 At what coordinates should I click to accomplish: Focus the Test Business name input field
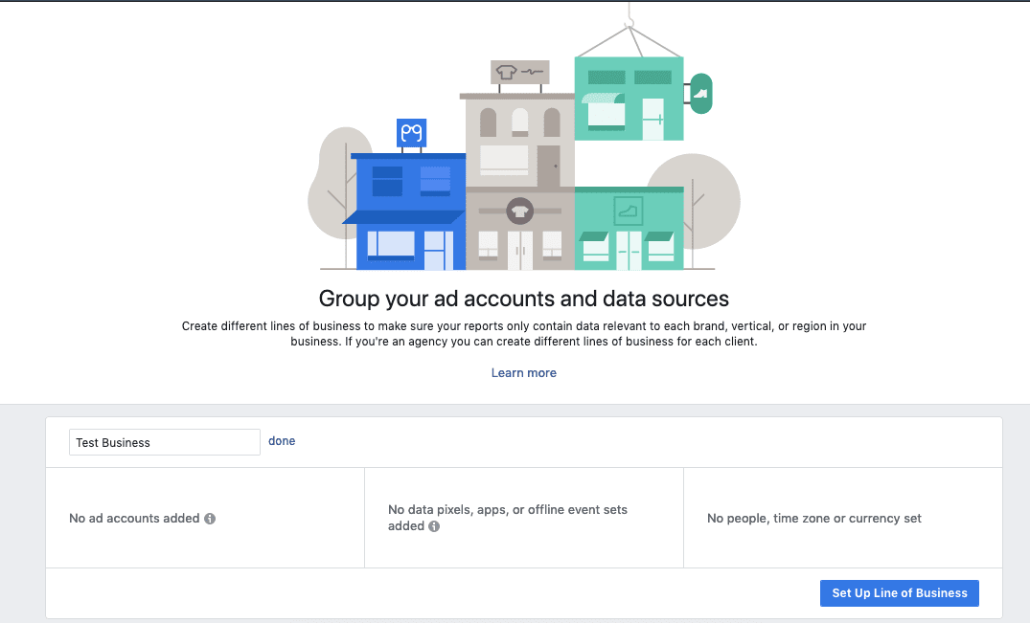[x=164, y=442]
